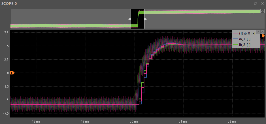The image size is (266, 124).
Task: Click the orange marker at right plot edge
Action: 263,36
